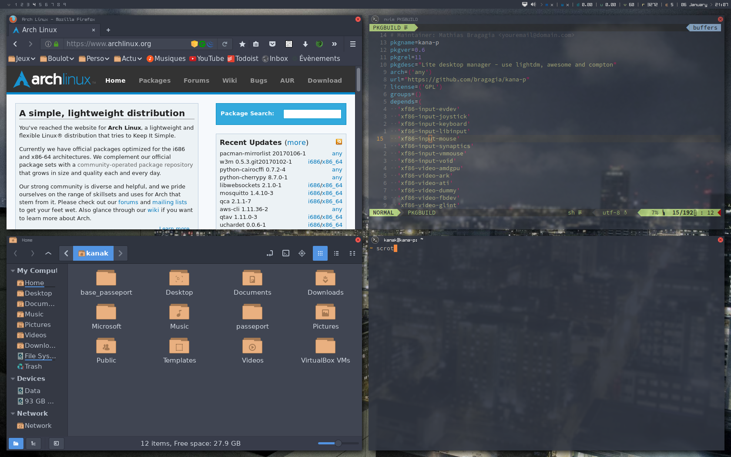This screenshot has height=457, width=731.
Task: Open the Actu bookmarks folder dropdown
Action: [128, 59]
